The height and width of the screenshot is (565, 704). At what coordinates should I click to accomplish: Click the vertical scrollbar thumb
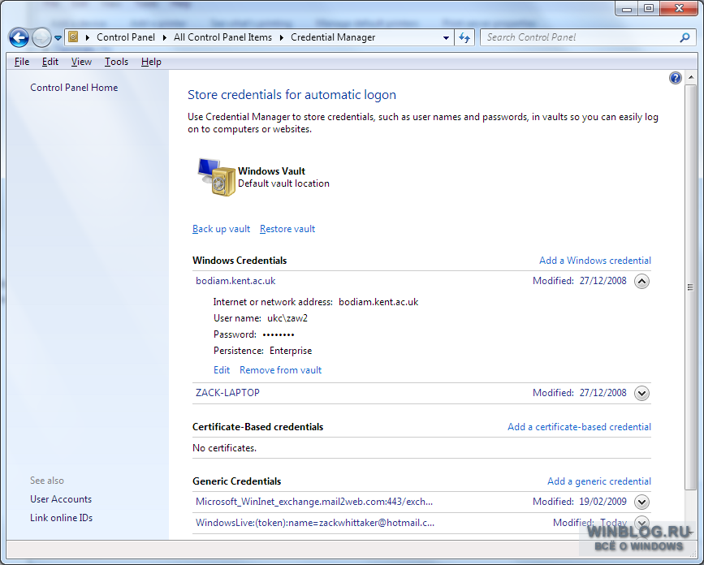690,287
